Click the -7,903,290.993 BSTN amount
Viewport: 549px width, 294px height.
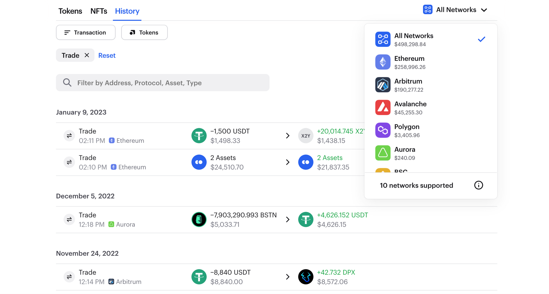[x=243, y=215]
